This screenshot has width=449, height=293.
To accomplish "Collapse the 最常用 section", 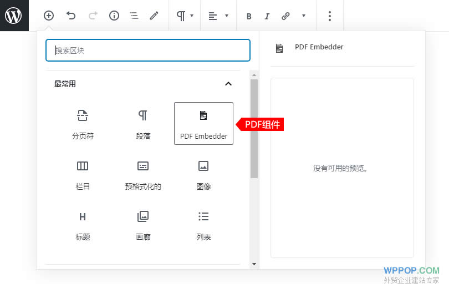I will (228, 84).
